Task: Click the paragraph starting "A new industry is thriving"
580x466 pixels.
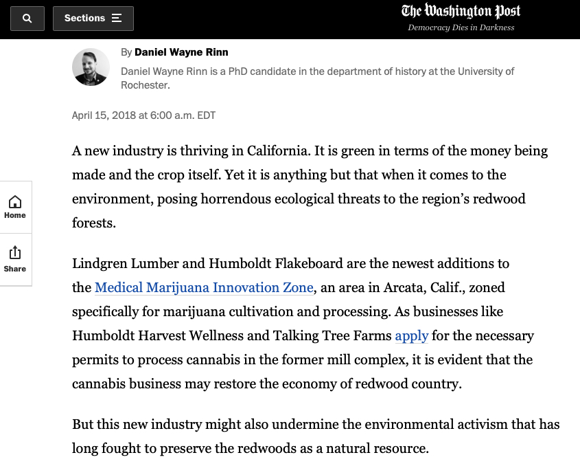Action: click(310, 187)
